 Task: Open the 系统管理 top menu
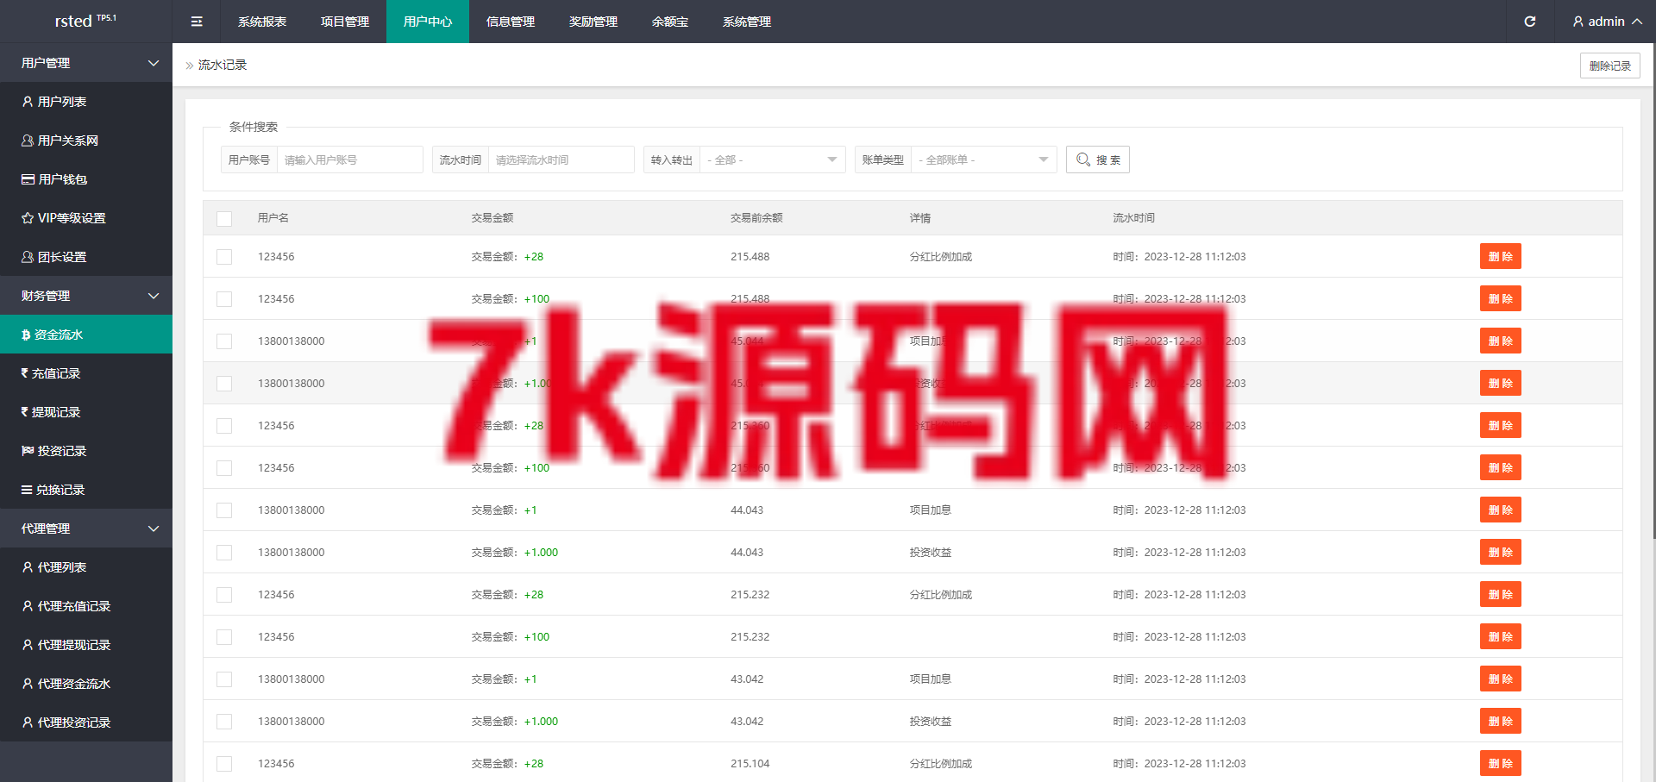click(x=747, y=22)
